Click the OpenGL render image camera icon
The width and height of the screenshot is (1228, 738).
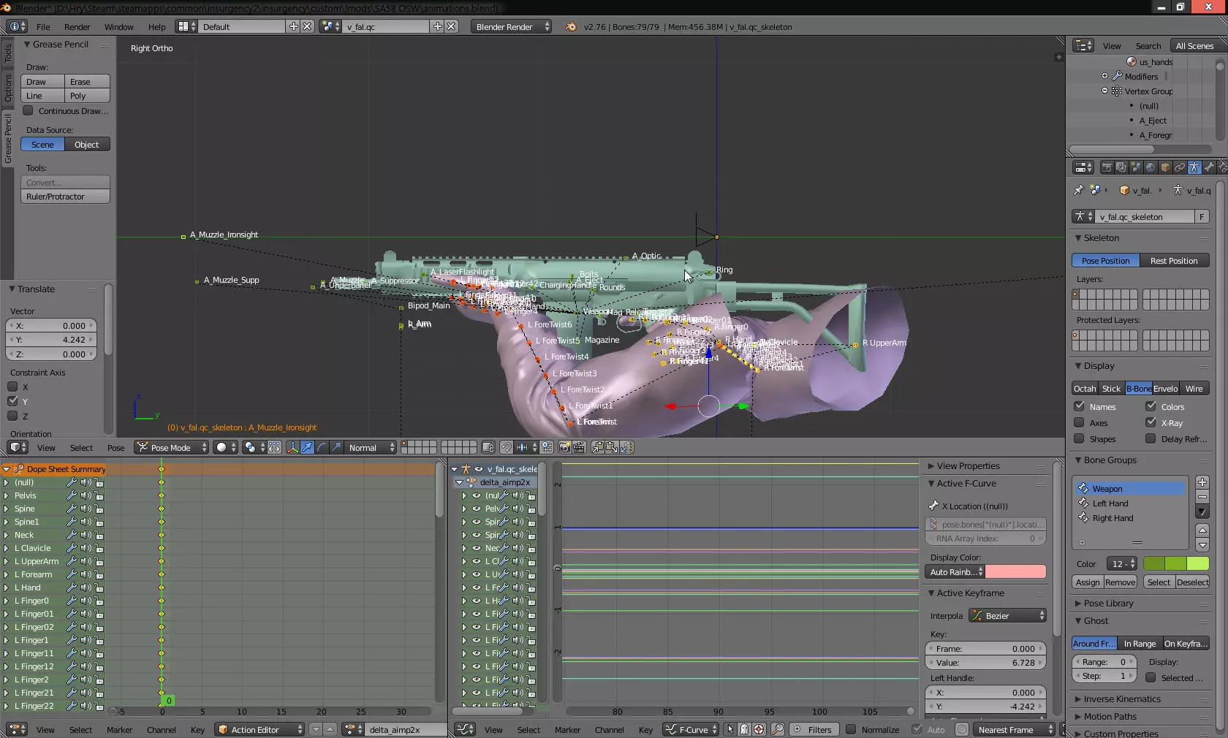(564, 447)
